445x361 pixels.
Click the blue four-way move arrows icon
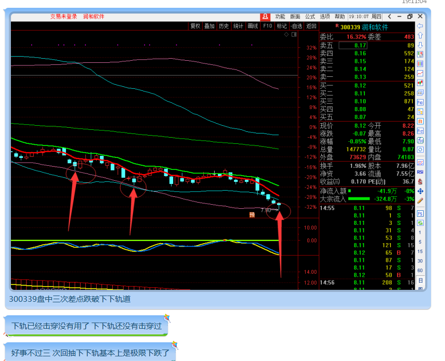420,191
